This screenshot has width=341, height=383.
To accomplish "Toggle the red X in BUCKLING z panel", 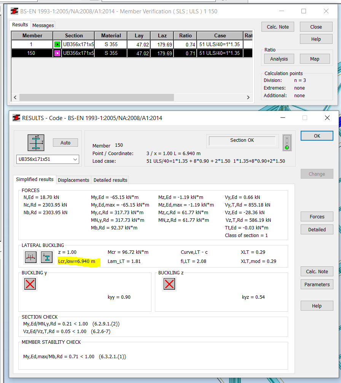I will 169,284.
